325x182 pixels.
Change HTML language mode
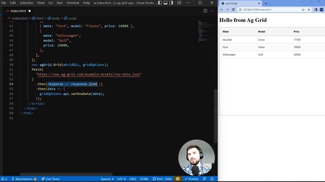coord(144,179)
